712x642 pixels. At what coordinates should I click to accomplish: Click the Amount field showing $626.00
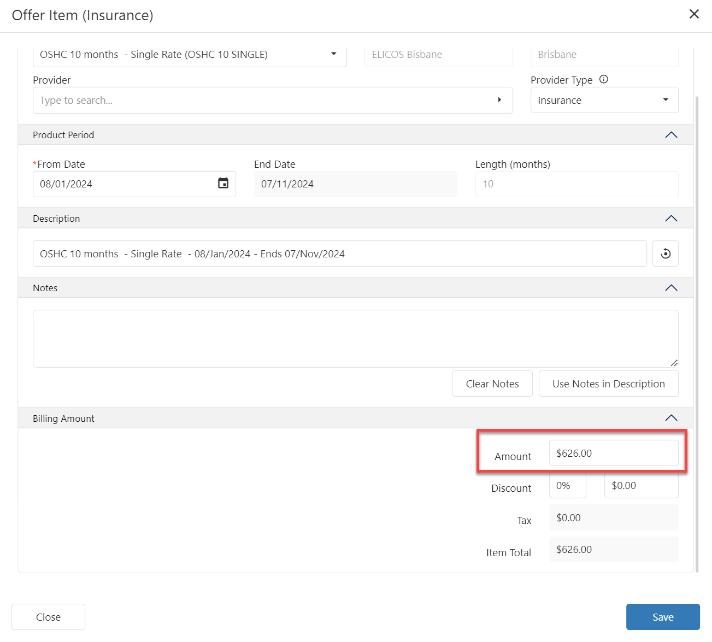click(613, 453)
